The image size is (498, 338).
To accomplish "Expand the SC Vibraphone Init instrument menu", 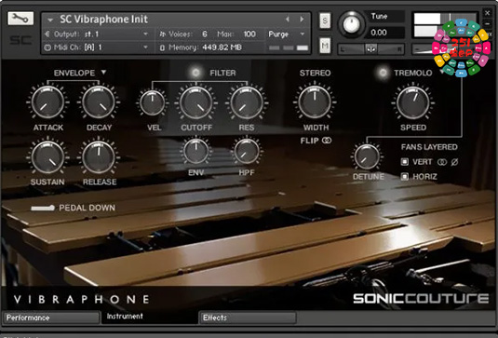I will click(x=50, y=20).
